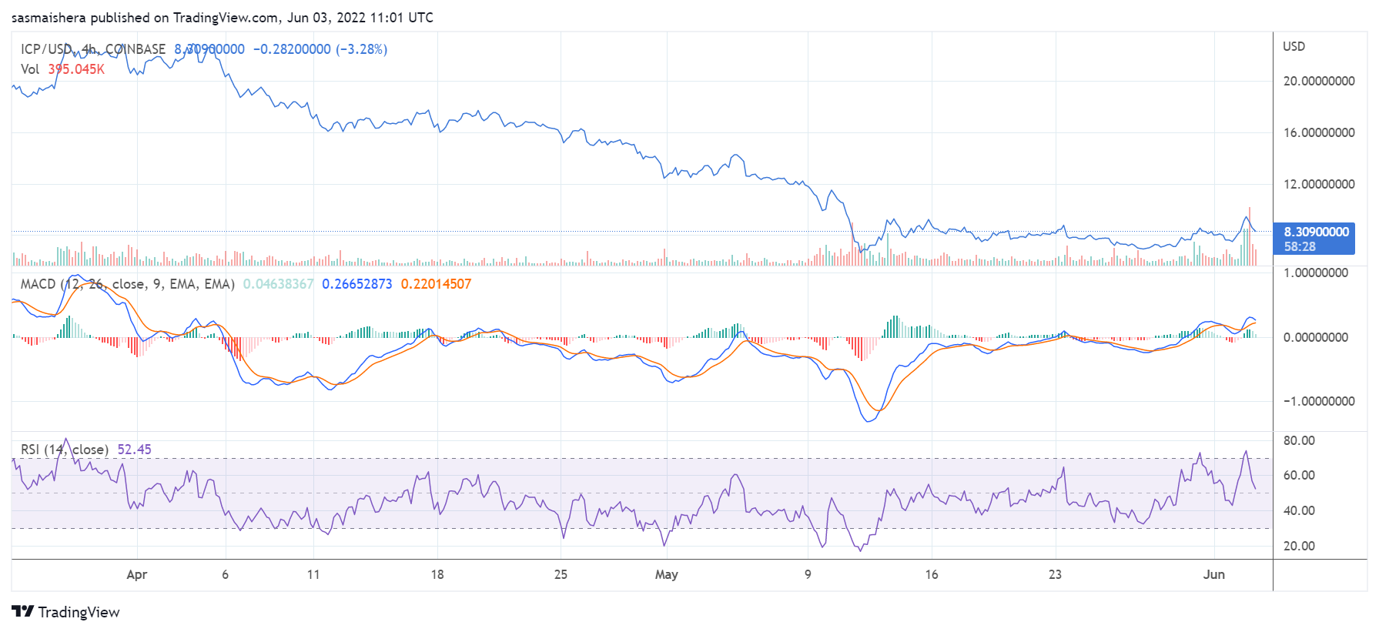Click the date 6 on time axis

tap(225, 574)
